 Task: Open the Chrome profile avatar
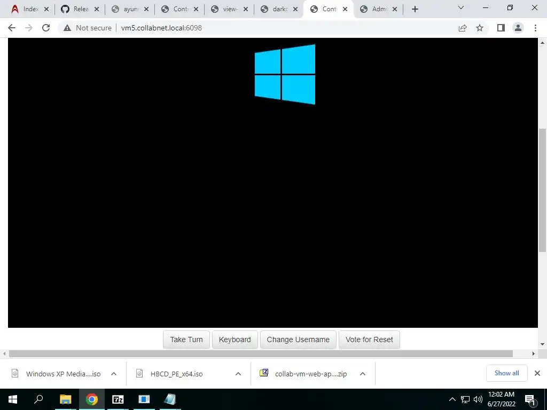click(x=518, y=28)
